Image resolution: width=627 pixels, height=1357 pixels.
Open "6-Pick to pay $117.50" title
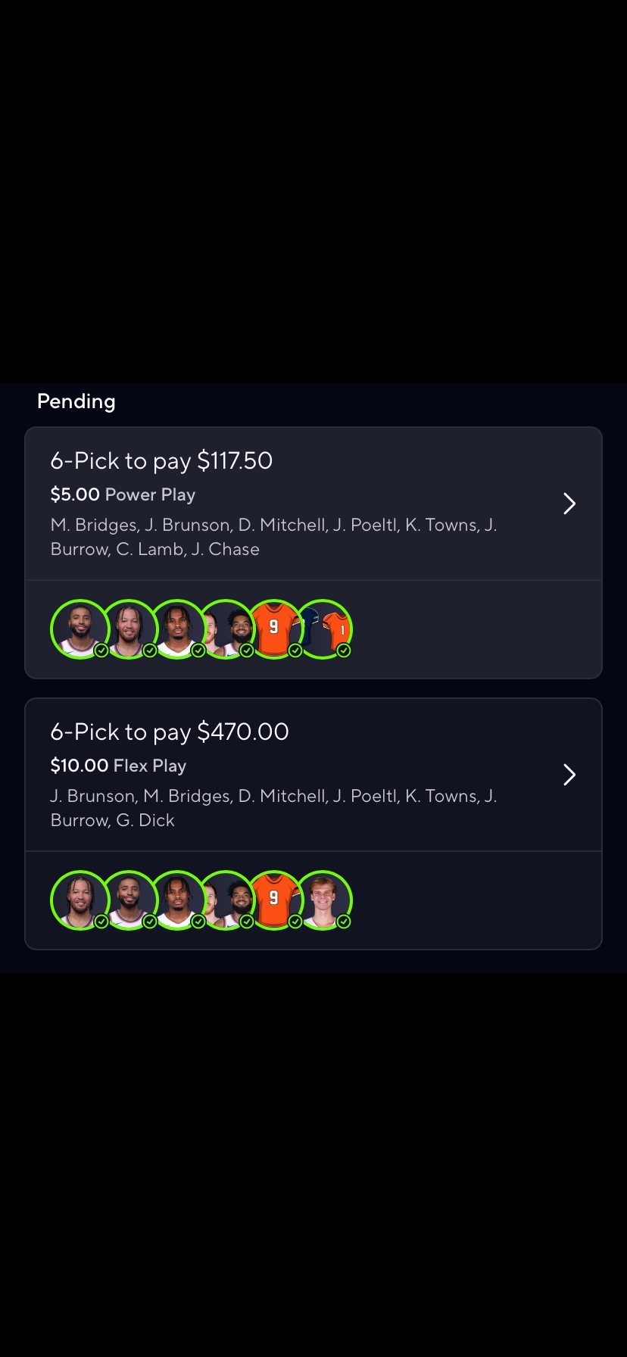pos(161,460)
